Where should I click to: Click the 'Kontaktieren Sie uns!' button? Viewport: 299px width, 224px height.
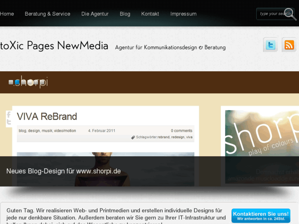pyautogui.click(x=261, y=216)
